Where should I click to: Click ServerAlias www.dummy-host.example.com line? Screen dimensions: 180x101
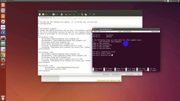(x=58, y=44)
